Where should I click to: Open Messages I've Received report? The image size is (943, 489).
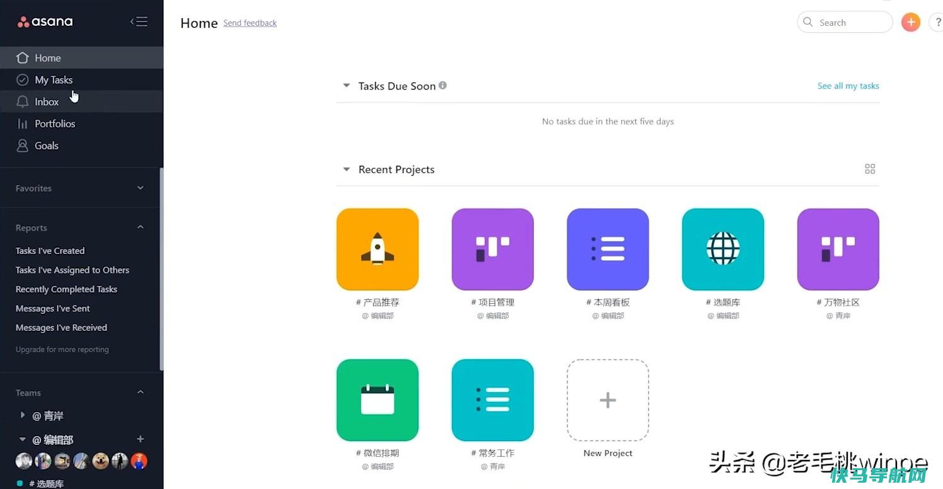pyautogui.click(x=62, y=328)
